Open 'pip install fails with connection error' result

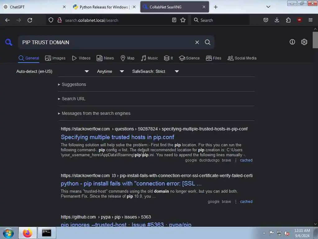(131, 184)
